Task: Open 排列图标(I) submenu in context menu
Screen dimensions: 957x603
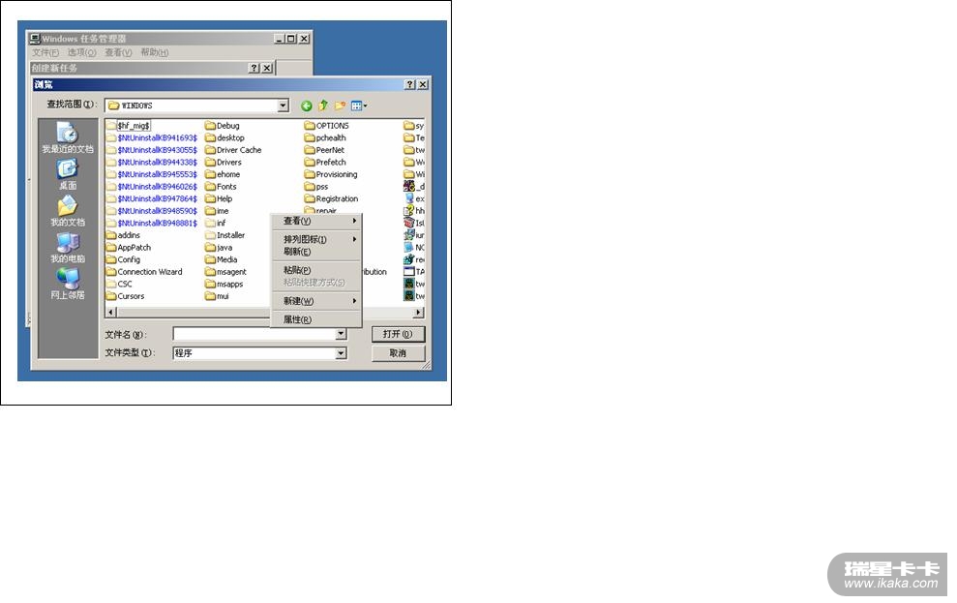Action: coord(316,239)
